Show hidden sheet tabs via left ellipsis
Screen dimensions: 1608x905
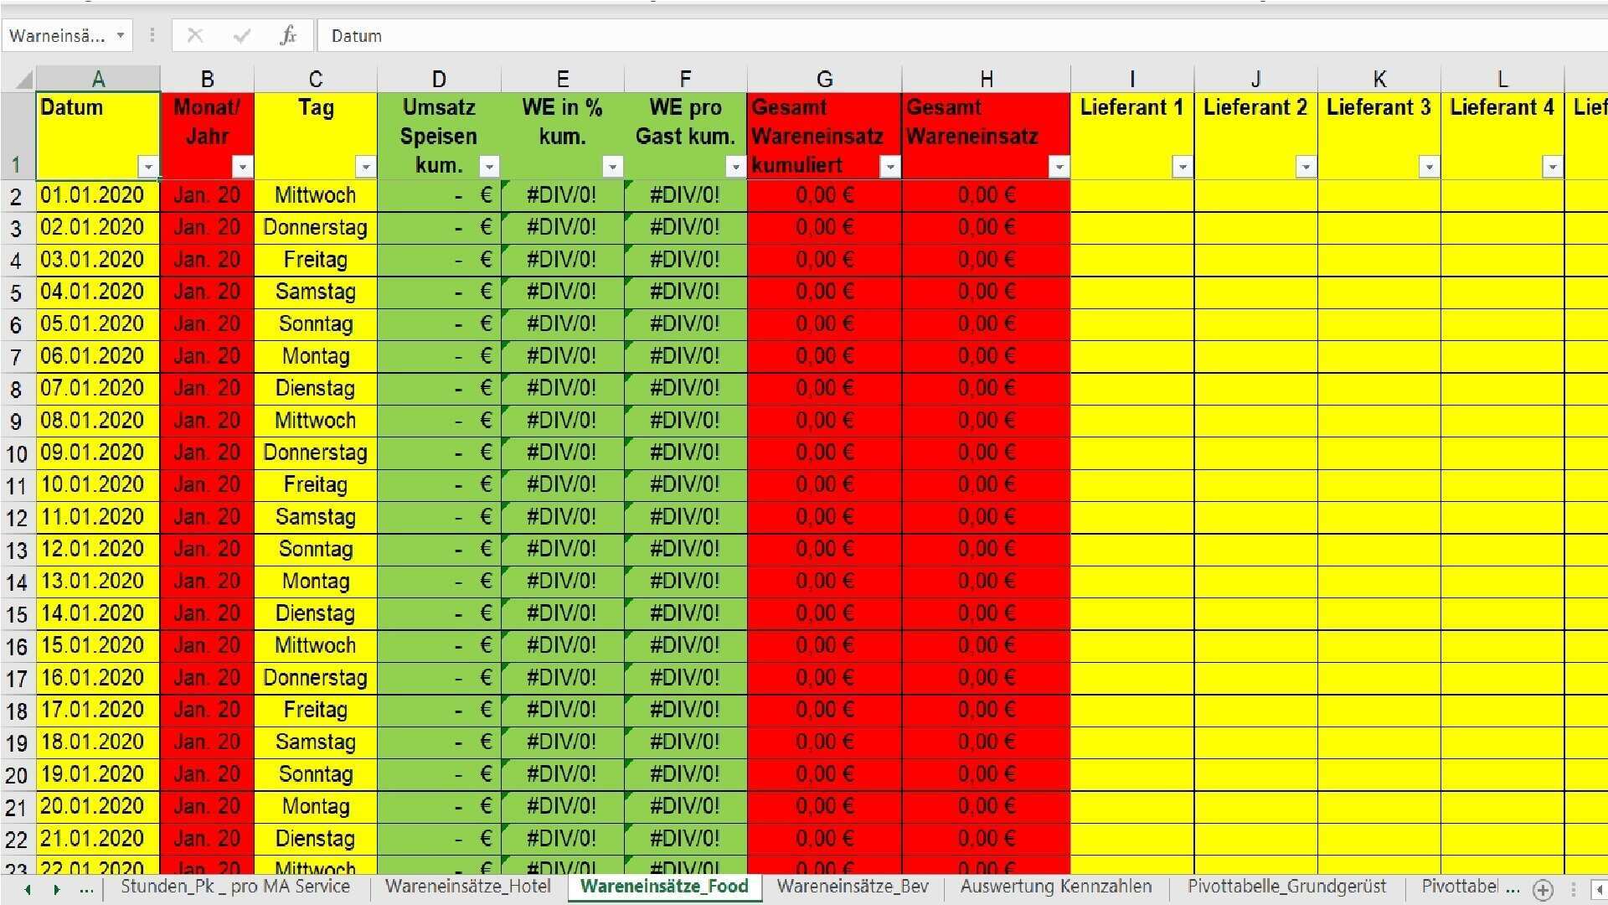[86, 889]
